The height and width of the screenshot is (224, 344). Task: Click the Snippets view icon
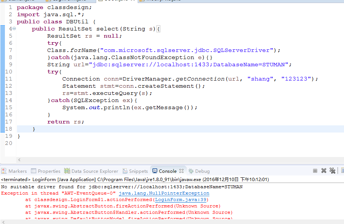[x=125, y=171]
